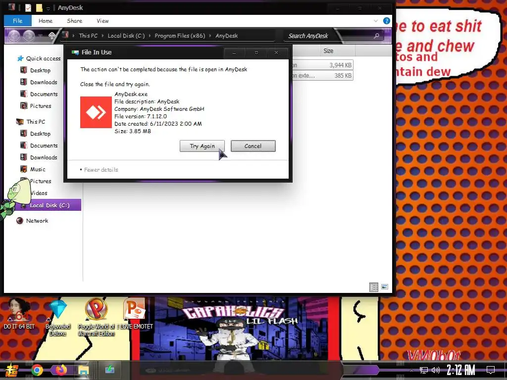Open DO IT 64 BIT desktop shortcut
507x380 pixels.
[19, 314]
